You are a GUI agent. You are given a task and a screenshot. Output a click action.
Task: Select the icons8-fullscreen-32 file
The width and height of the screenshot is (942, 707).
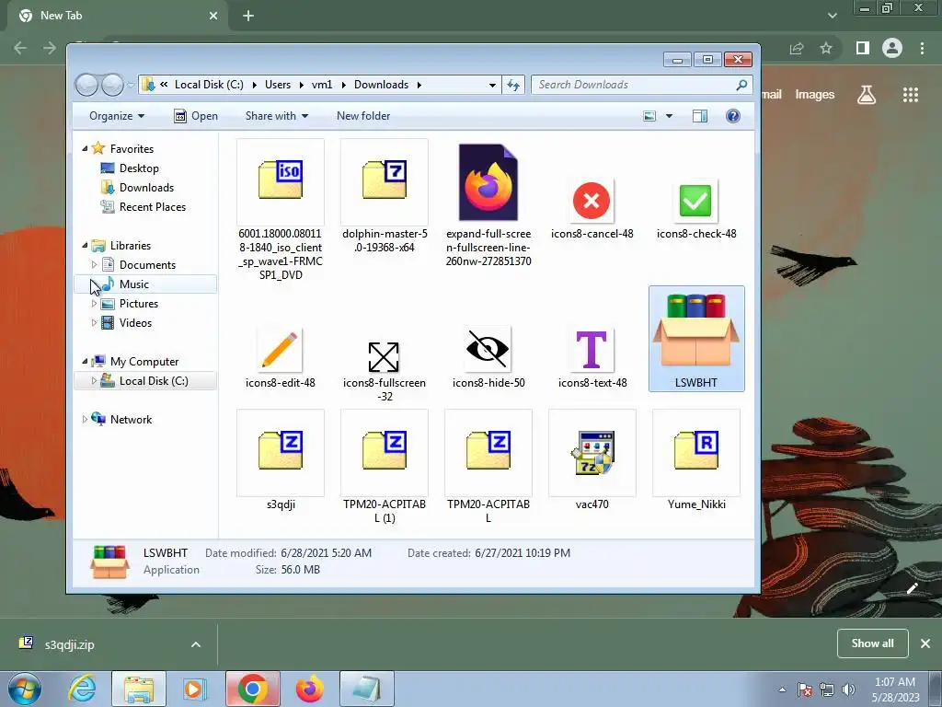(x=385, y=370)
